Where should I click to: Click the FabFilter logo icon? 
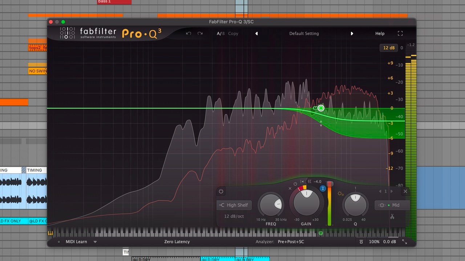(68, 33)
